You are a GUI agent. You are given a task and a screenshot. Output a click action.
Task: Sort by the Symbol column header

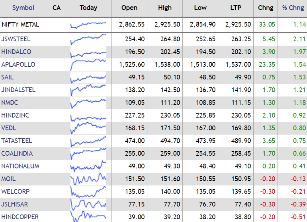[x=23, y=8]
